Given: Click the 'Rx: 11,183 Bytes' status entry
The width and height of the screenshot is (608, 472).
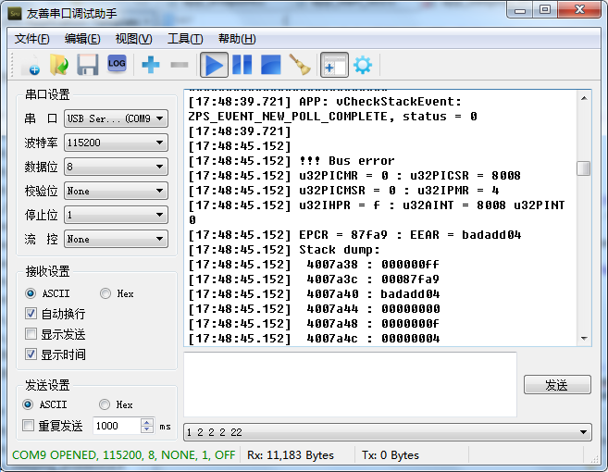Looking at the screenshot, I should point(291,455).
